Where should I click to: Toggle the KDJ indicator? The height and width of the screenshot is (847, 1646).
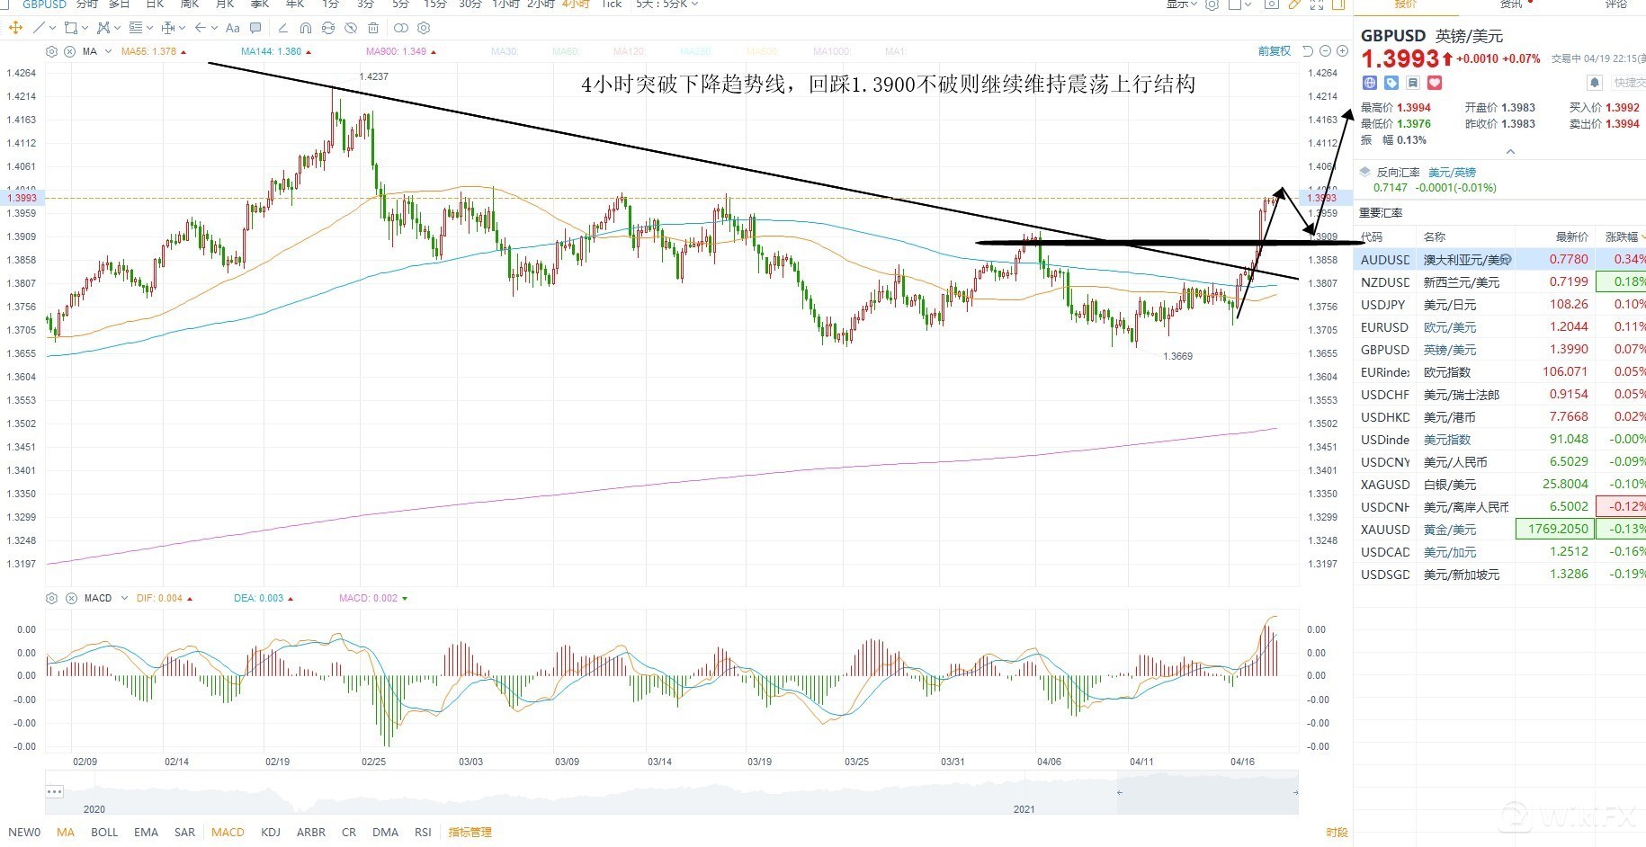(271, 832)
